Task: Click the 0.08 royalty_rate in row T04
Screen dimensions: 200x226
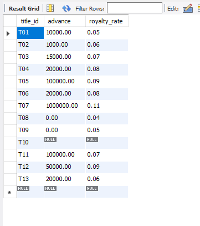Action: [x=107, y=69]
